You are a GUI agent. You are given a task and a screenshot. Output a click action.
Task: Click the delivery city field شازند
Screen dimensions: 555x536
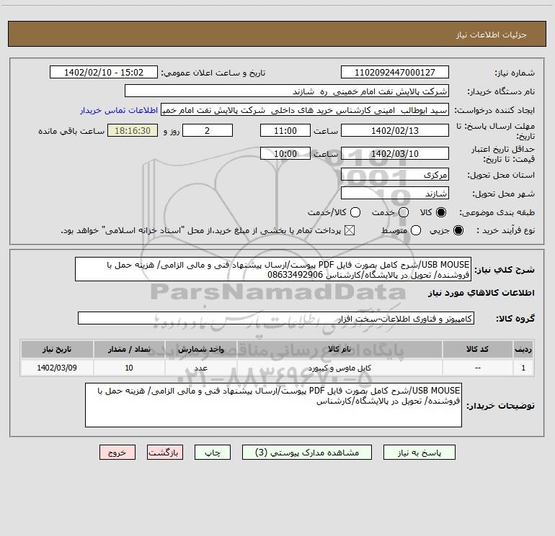(395, 194)
